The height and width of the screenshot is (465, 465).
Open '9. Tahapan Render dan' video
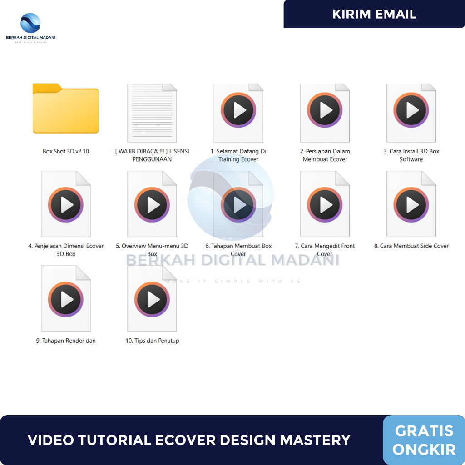pos(65,298)
